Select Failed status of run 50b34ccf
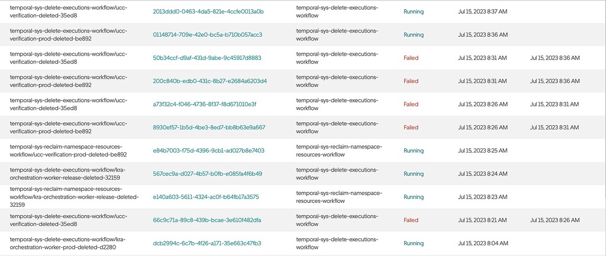This screenshot has width=606, height=256. [411, 58]
